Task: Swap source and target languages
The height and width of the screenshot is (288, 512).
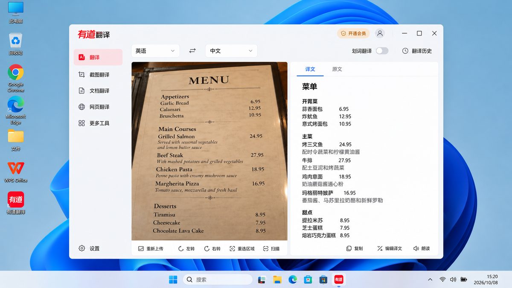Action: (x=192, y=51)
